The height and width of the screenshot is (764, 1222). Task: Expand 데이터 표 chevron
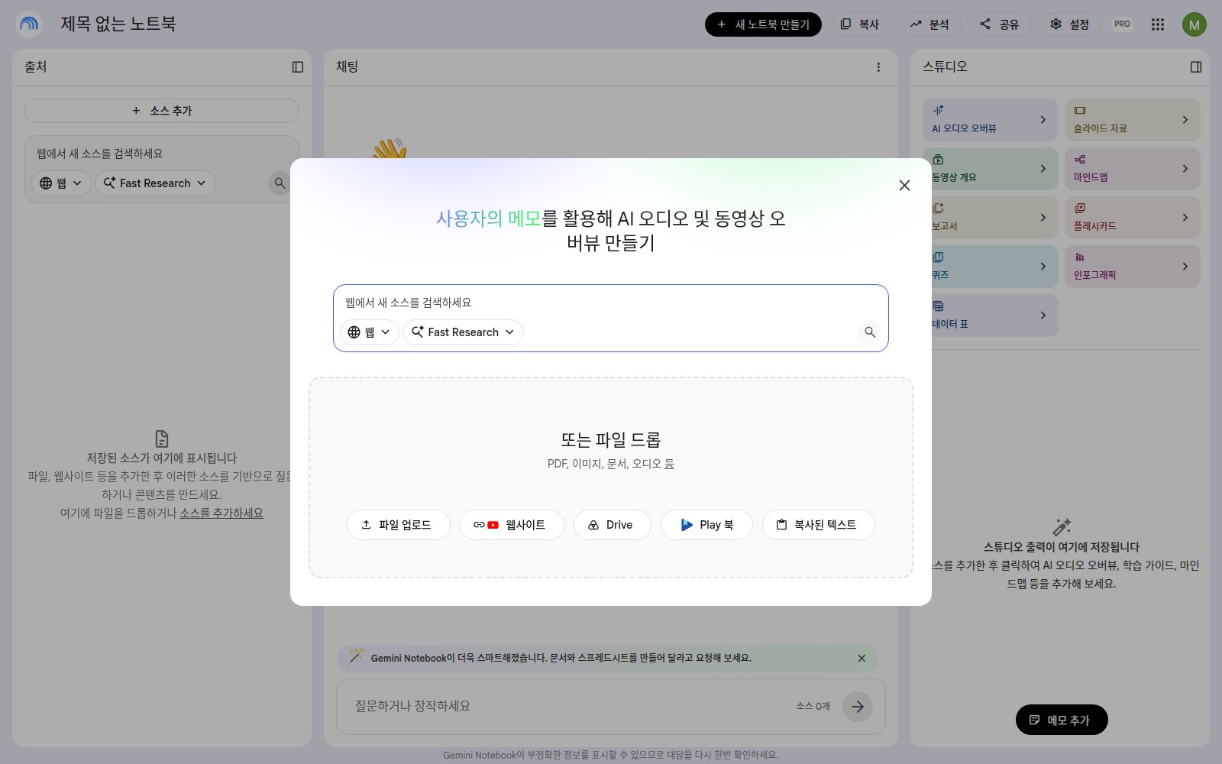pos(1043,316)
